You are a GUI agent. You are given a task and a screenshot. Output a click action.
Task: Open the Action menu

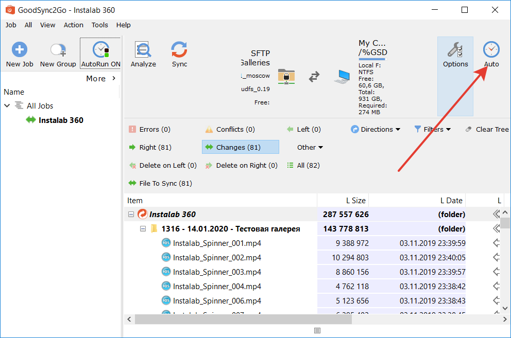[x=73, y=25]
